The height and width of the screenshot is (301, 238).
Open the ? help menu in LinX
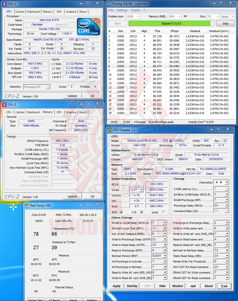(x=144, y=10)
